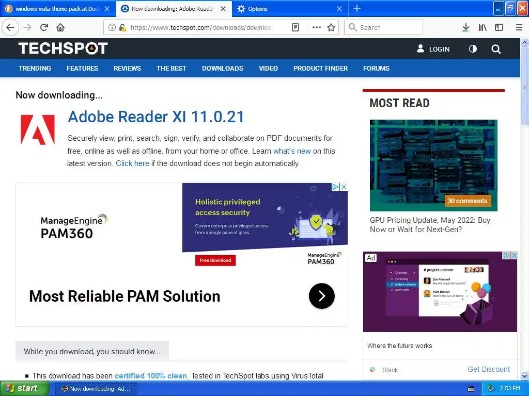
Task: Select the Now downloading taskbar button
Action: point(96,389)
